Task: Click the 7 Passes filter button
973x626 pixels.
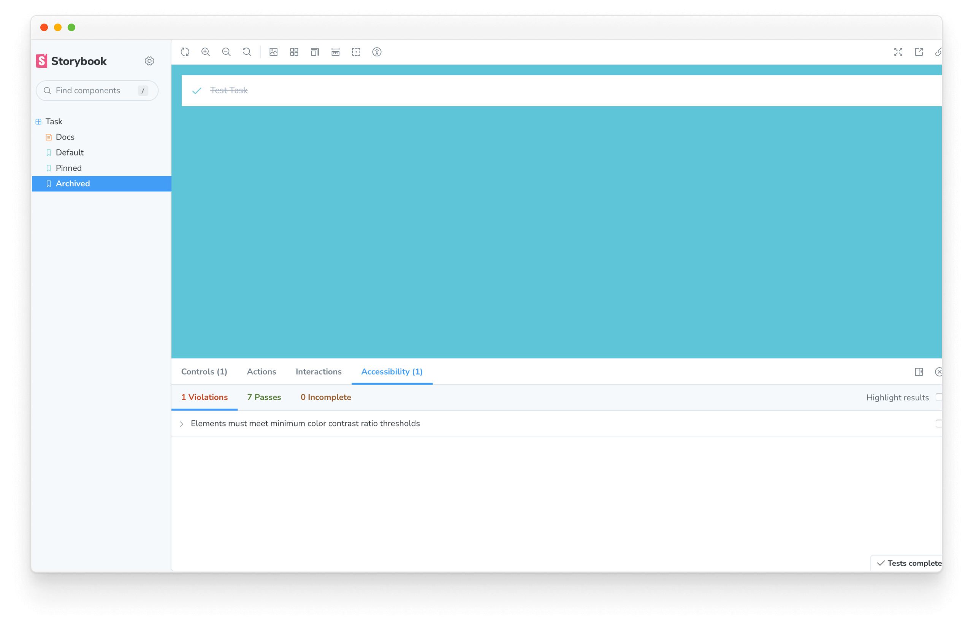Action: (264, 397)
